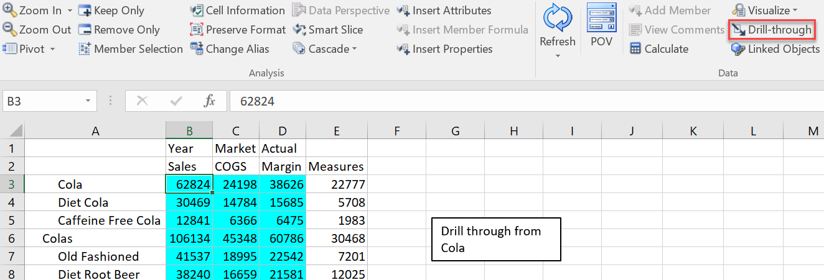824x280 pixels.
Task: Click the Drill-through icon
Action: (739, 30)
